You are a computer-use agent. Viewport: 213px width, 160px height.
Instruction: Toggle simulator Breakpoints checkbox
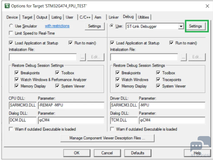16,73
